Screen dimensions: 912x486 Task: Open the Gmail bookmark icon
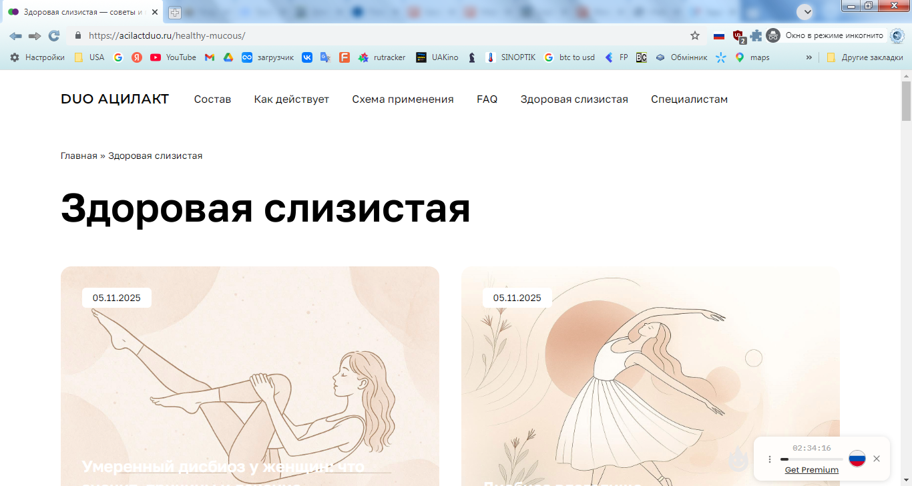pos(210,57)
